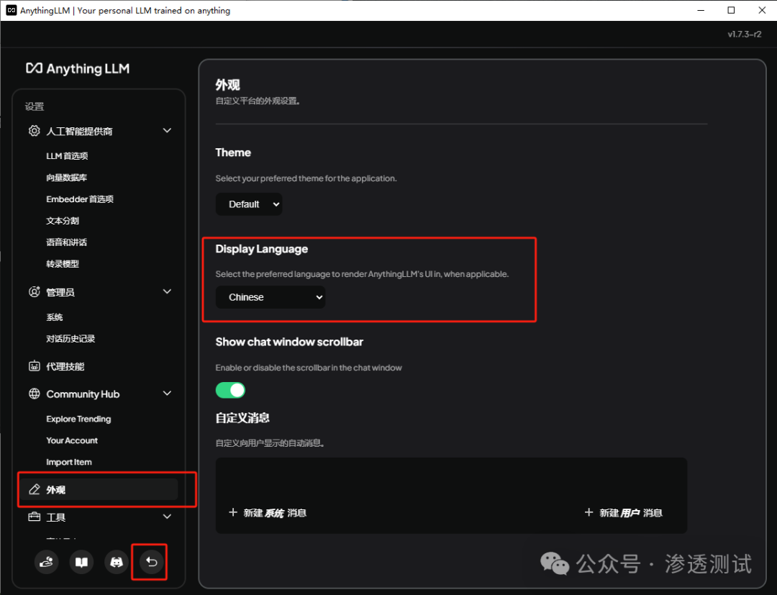The height and width of the screenshot is (595, 777).
Task: Click the globe icon beside Community Hub
Action: click(35, 394)
